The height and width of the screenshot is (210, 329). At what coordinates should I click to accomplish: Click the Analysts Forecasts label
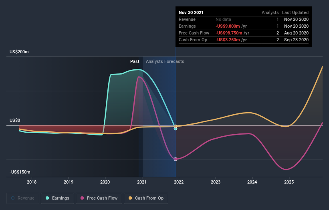(165, 61)
